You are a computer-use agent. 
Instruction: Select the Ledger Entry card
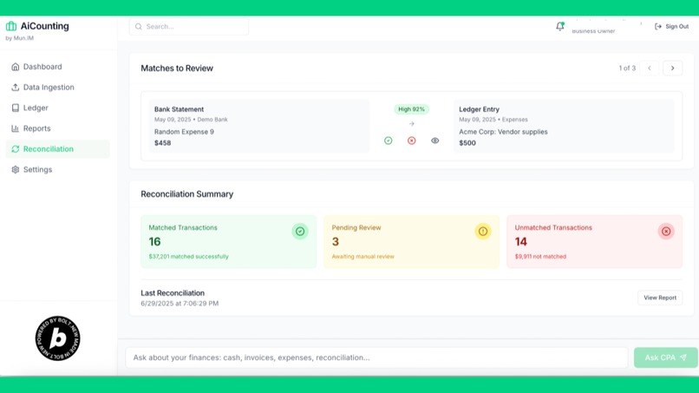click(x=564, y=127)
